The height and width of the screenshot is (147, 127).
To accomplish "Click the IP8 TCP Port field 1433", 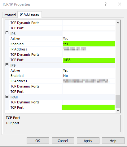I will [x=89, y=60].
